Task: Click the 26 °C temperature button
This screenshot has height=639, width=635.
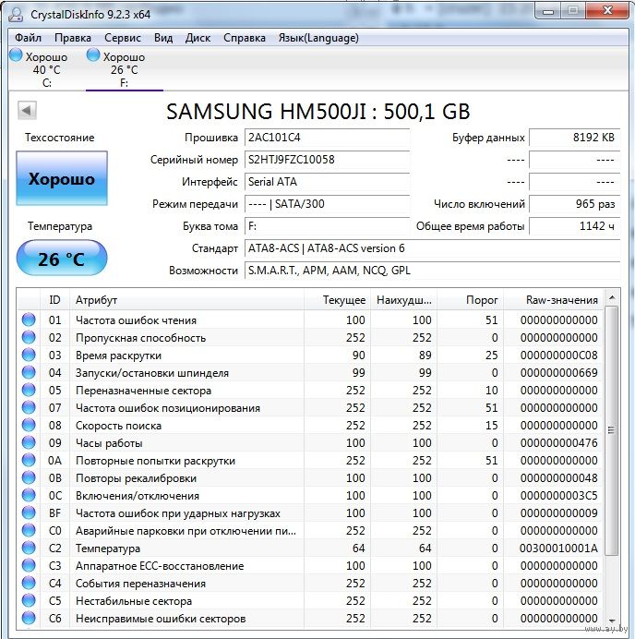Action: (x=62, y=258)
